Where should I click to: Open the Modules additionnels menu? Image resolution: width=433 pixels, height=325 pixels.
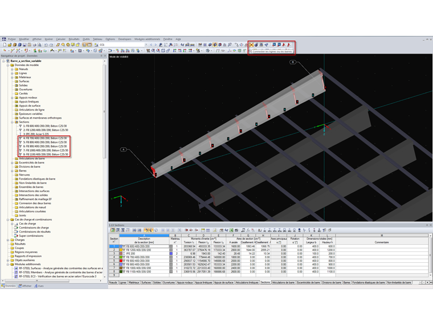click(147, 39)
